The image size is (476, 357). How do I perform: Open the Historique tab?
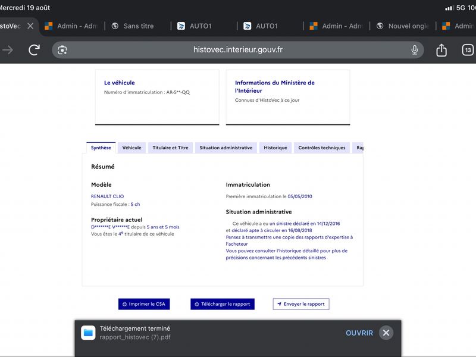click(x=275, y=148)
